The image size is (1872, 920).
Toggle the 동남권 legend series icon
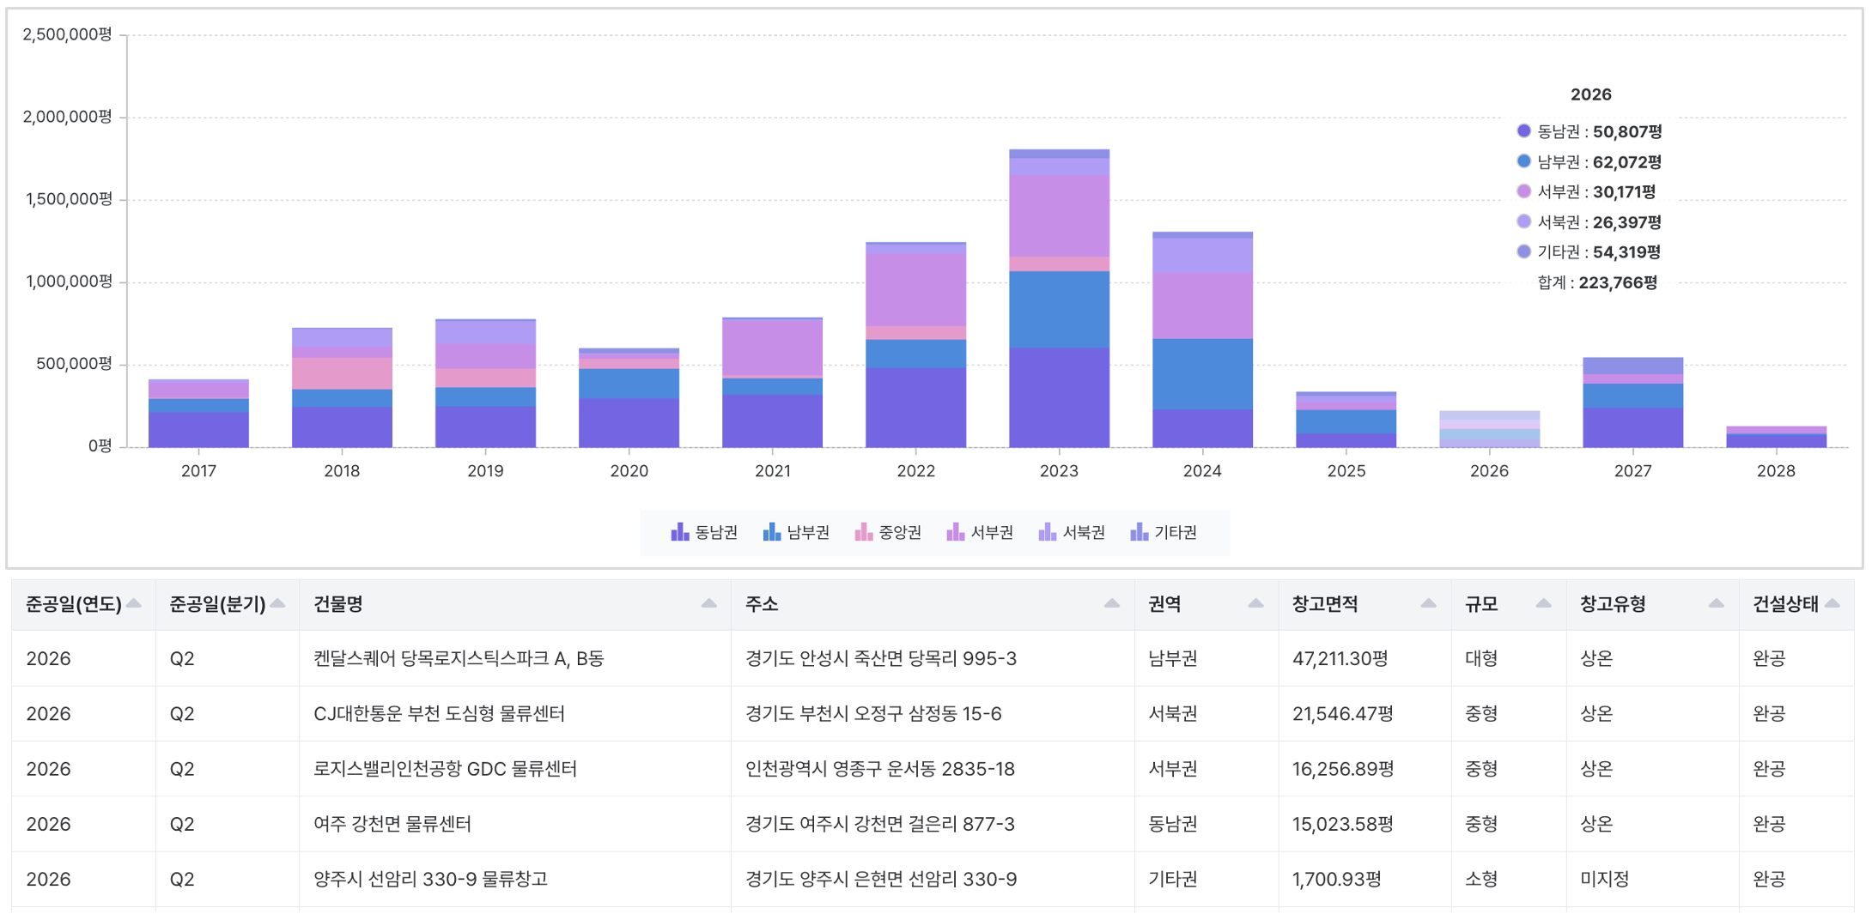pos(679,532)
